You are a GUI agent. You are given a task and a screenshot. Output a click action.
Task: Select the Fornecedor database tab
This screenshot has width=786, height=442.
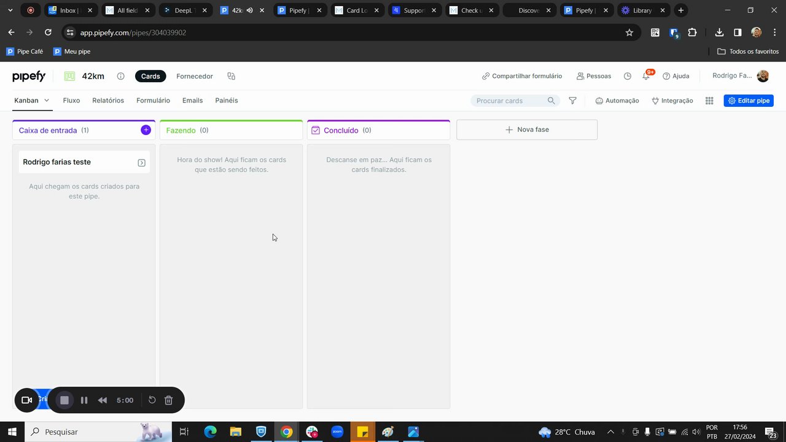coord(195,76)
